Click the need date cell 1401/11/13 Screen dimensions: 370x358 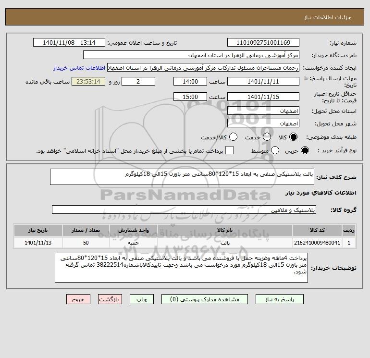pos(38,243)
